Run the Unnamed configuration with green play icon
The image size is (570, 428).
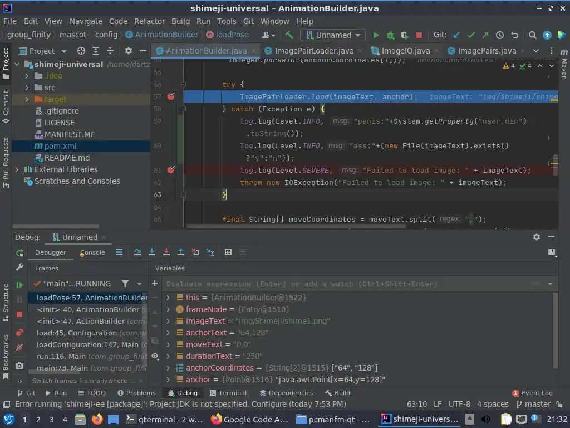[x=376, y=35]
